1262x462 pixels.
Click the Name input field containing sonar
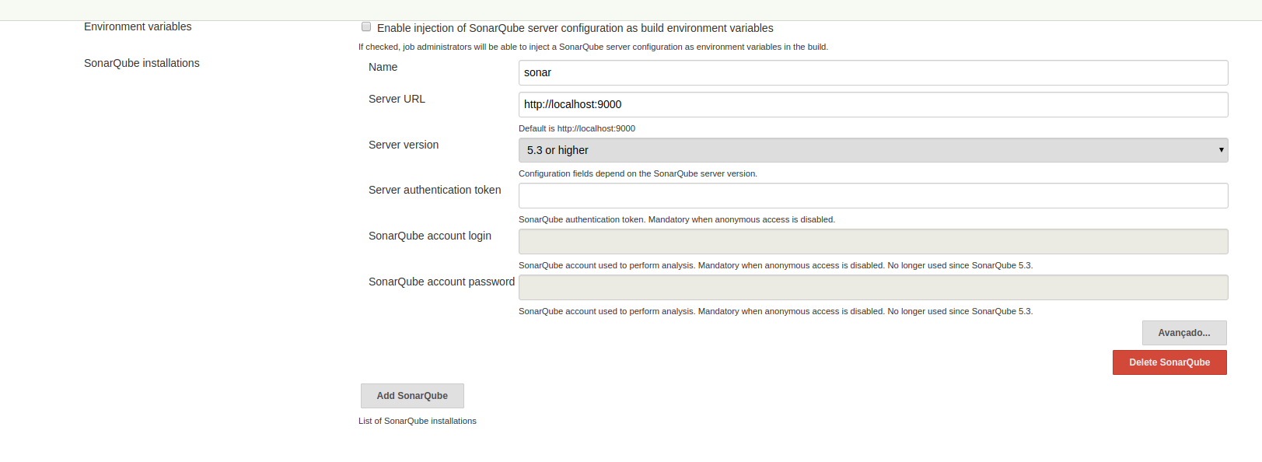873,72
